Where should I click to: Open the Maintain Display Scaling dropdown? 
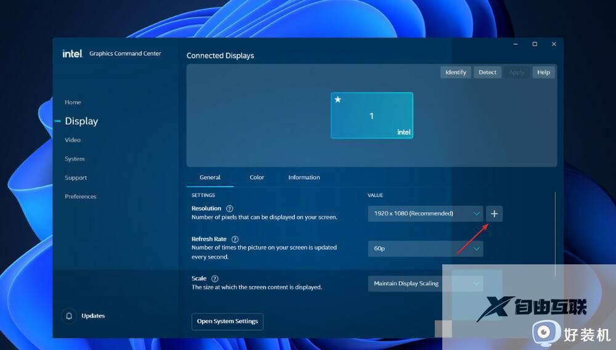[426, 283]
